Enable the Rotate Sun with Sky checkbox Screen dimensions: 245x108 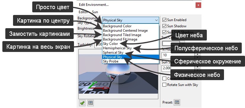pyautogui.click(x=164, y=85)
